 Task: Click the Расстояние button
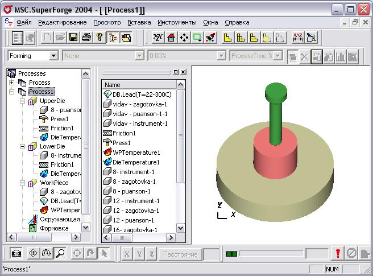click(180, 254)
